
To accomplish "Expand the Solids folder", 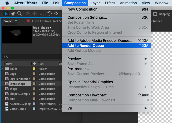I will pyautogui.click(x=2, y=69).
